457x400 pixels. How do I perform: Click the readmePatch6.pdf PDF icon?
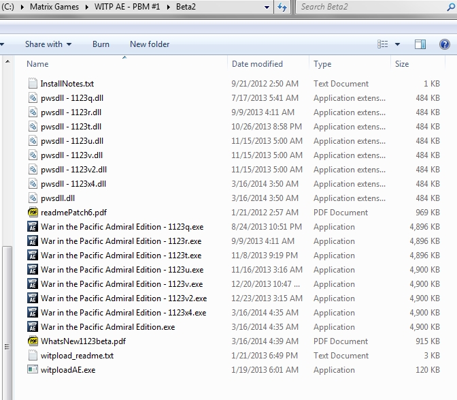(33, 212)
